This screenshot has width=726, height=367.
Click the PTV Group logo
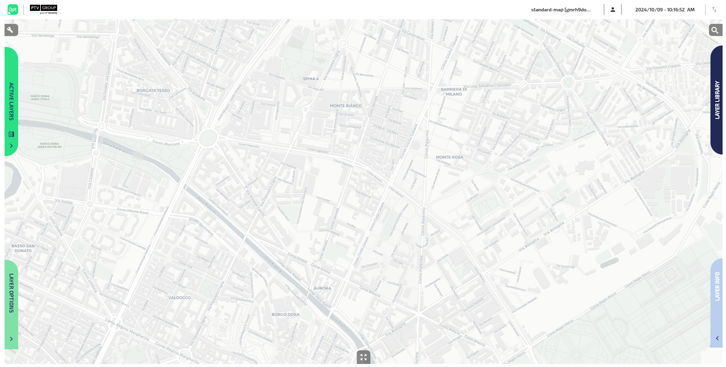(44, 9)
